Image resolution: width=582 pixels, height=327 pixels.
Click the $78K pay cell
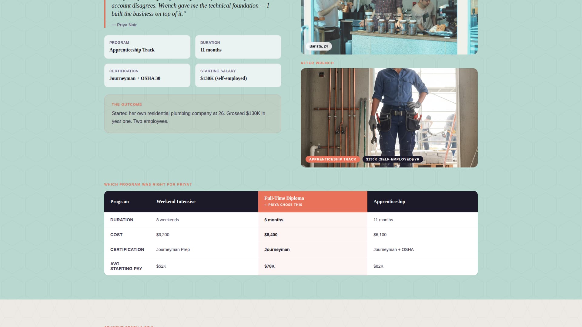313,266
